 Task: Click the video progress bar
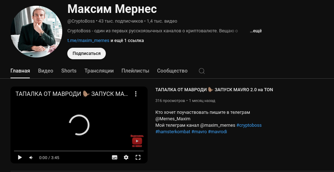click(79, 151)
